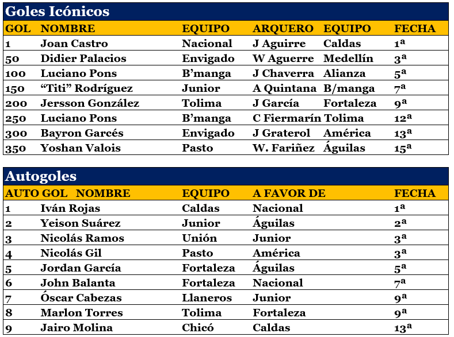
Task: Click the “Titi” Rodríguez name cell
Action: click(x=86, y=88)
